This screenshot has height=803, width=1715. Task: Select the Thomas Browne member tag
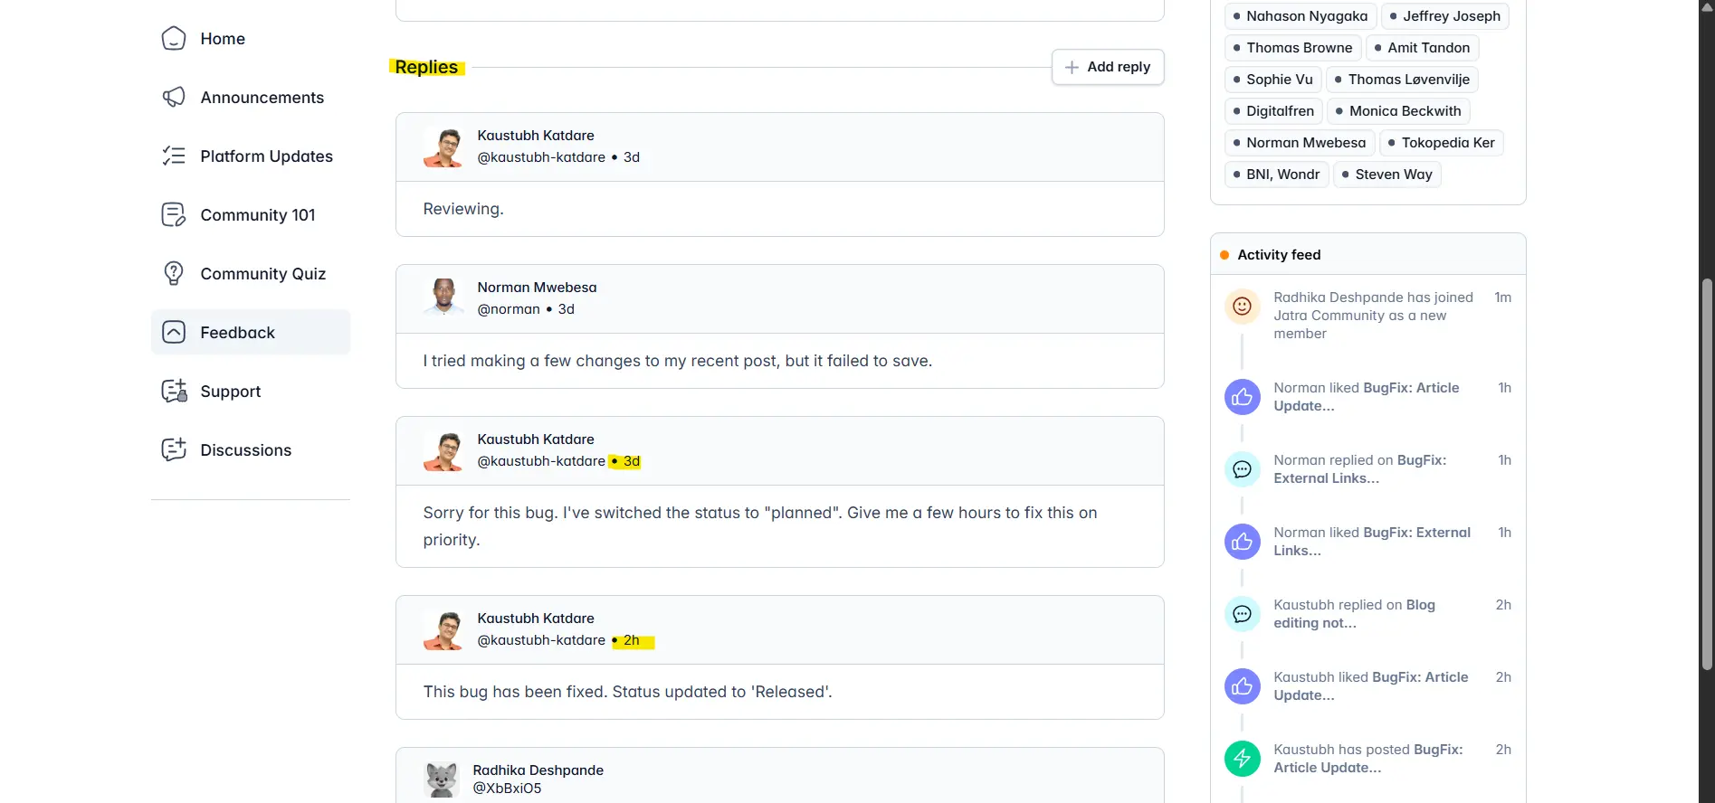(1292, 48)
